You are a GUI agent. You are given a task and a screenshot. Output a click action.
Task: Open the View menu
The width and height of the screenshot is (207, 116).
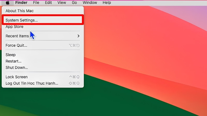[x=62, y=3]
